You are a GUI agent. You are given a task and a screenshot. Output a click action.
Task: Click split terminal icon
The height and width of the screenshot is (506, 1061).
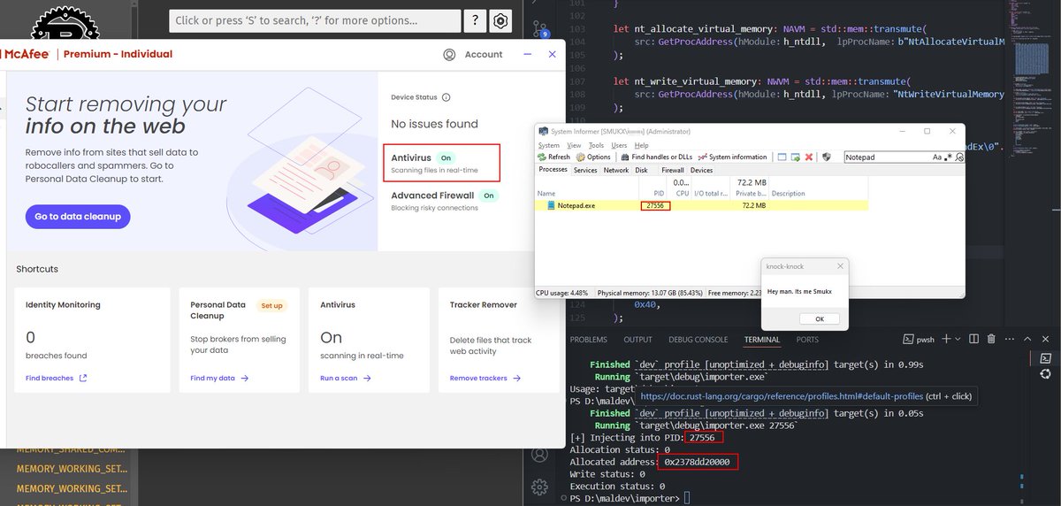(973, 339)
